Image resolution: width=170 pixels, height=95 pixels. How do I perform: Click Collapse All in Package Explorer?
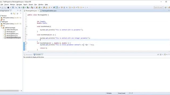11,13
